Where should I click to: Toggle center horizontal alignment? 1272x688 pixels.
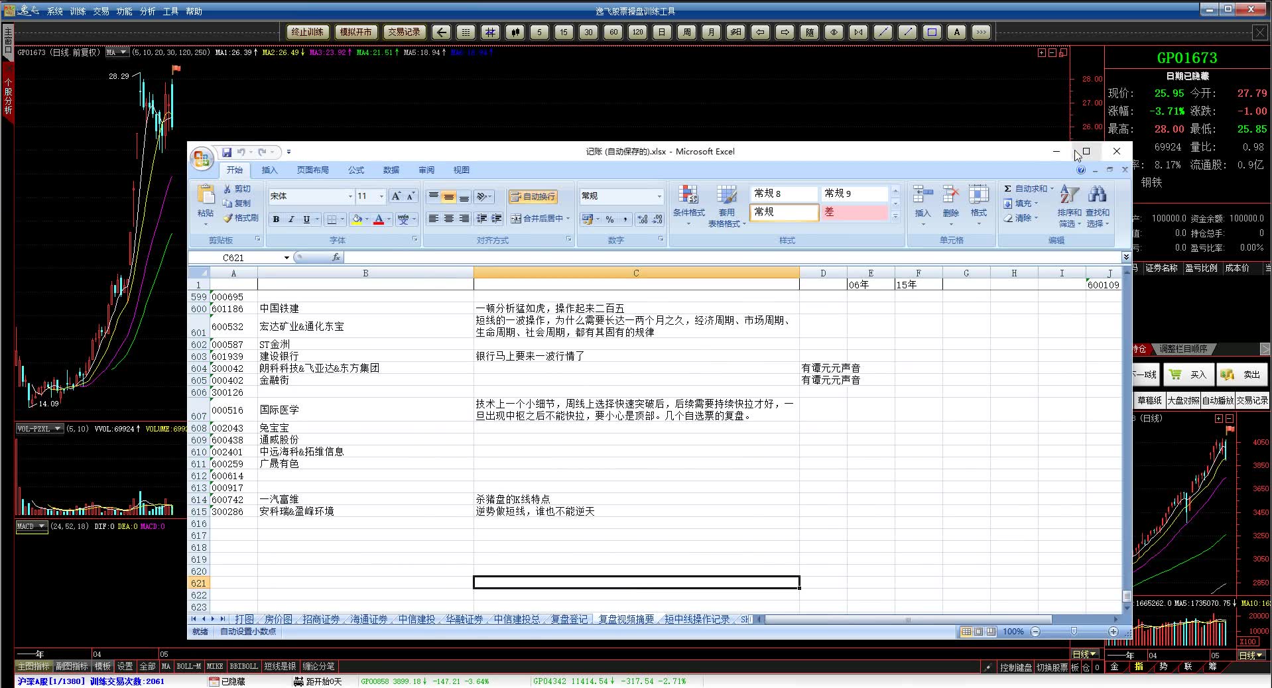(449, 219)
